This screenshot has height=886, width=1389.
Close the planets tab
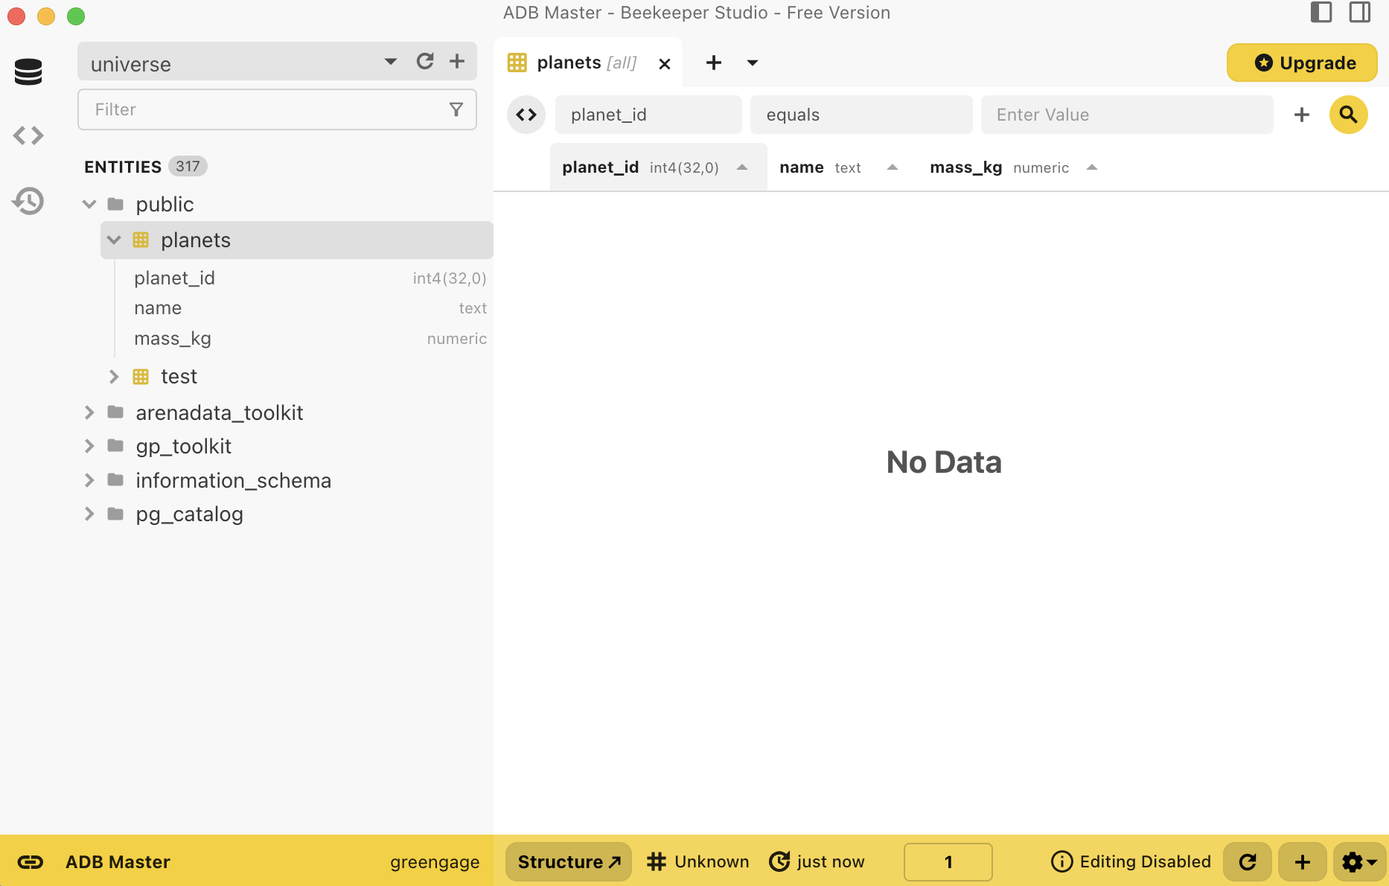[665, 64]
